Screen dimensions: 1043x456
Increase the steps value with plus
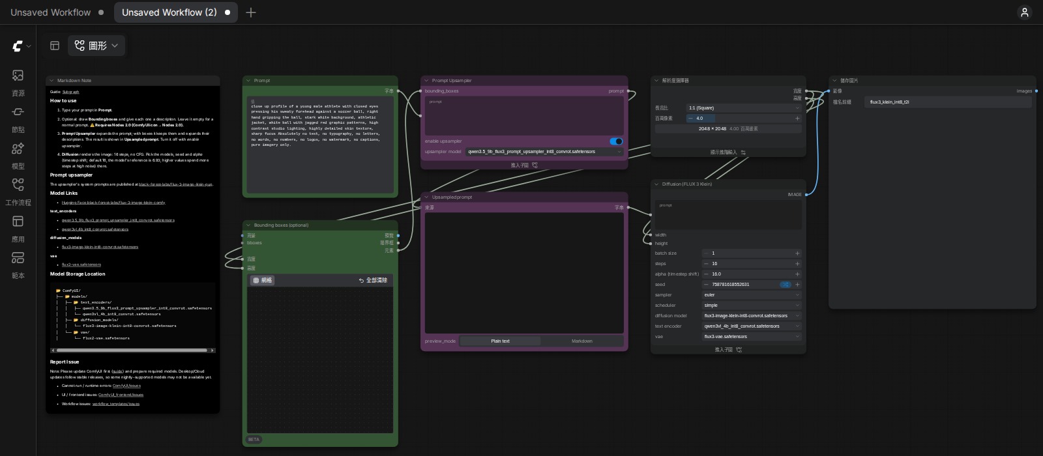click(797, 264)
